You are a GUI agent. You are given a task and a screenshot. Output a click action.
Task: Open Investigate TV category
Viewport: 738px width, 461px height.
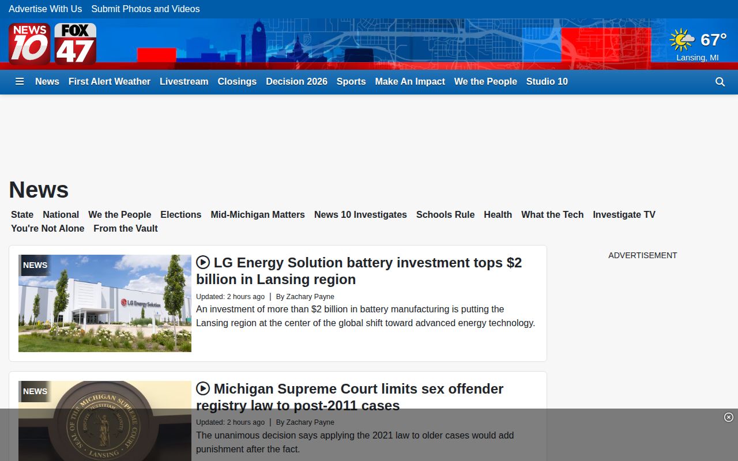(x=624, y=214)
